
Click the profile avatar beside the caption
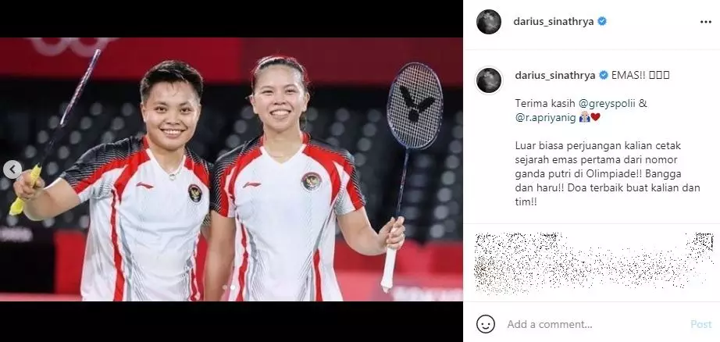489,80
